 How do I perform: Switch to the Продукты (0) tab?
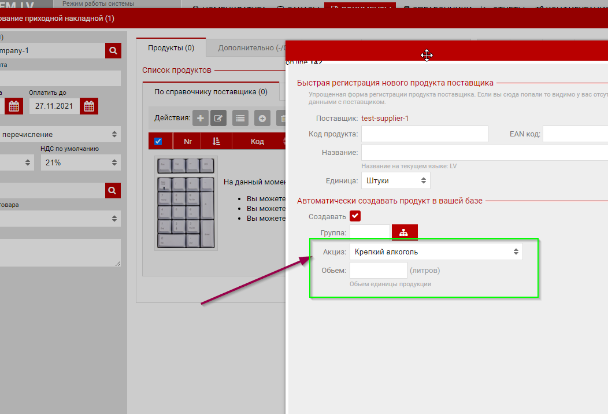tap(171, 47)
